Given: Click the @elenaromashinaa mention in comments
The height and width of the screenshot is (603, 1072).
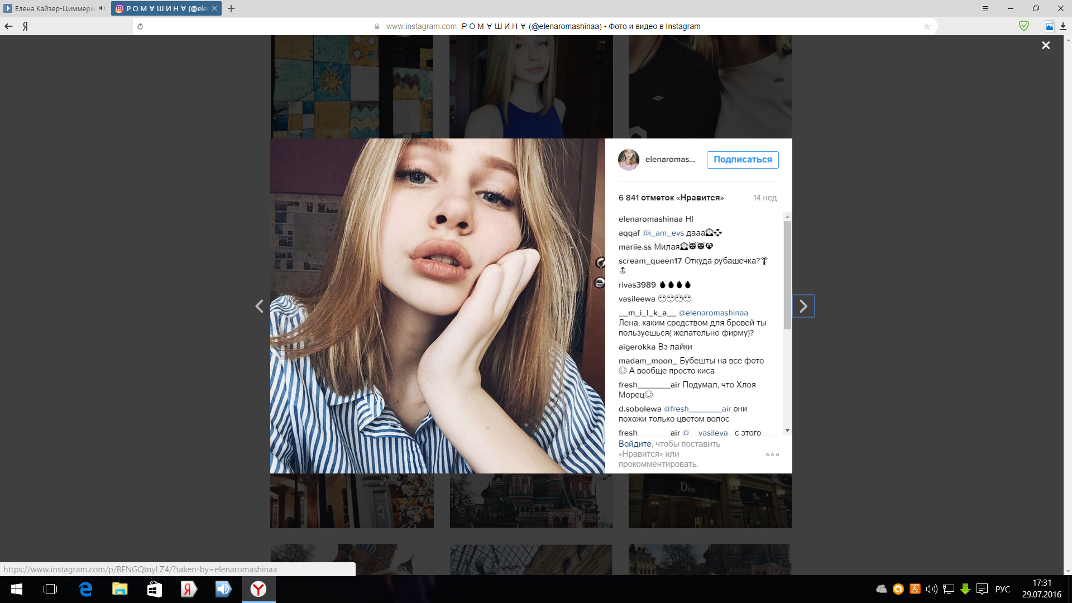Looking at the screenshot, I should [x=713, y=313].
